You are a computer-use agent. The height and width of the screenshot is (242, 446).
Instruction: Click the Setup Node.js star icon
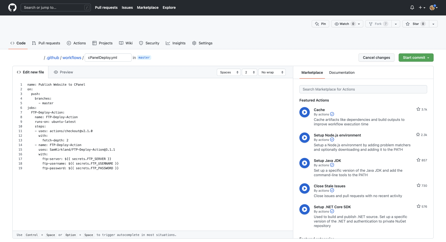coord(418,134)
